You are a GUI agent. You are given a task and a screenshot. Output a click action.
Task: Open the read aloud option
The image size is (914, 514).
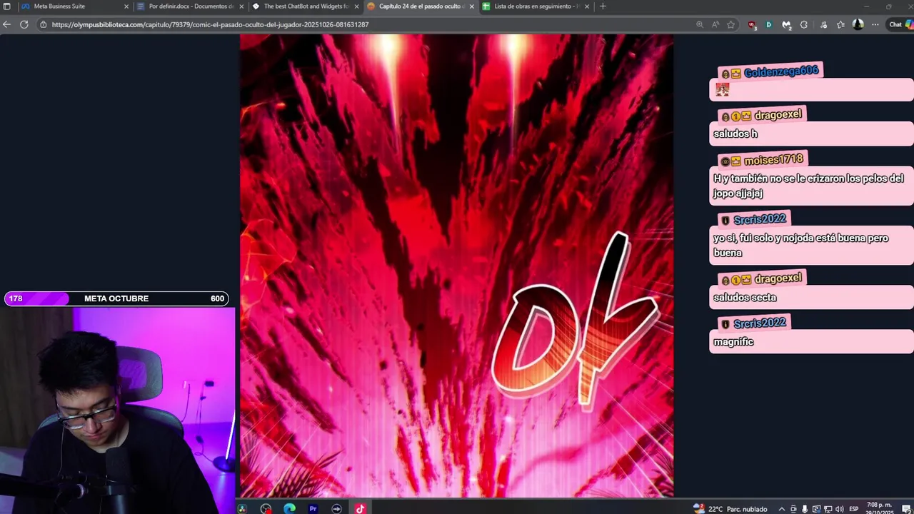(715, 24)
